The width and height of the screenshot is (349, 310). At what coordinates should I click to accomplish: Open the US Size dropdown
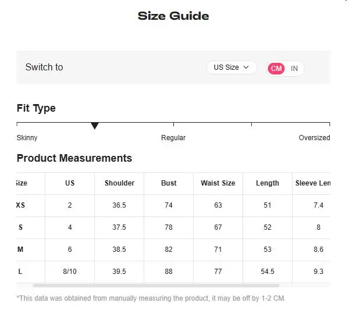coord(232,67)
